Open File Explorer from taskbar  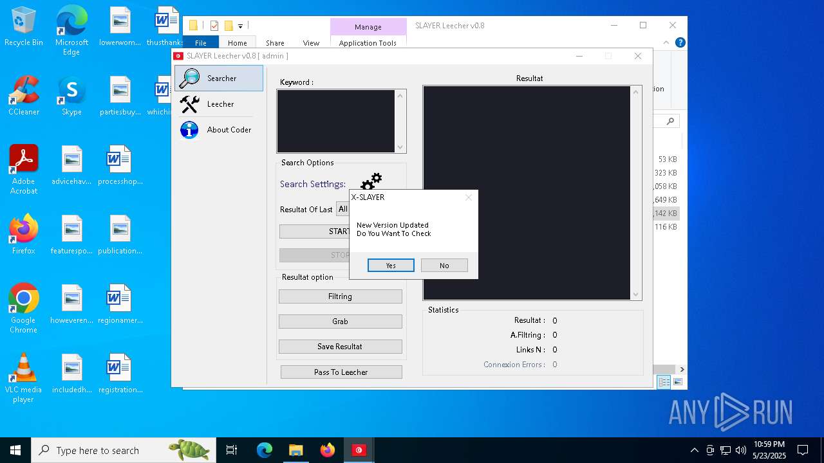tap(296, 450)
